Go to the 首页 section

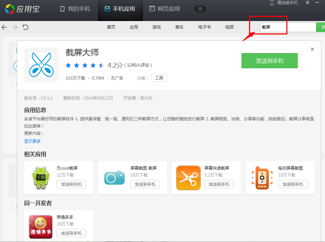coord(111,27)
